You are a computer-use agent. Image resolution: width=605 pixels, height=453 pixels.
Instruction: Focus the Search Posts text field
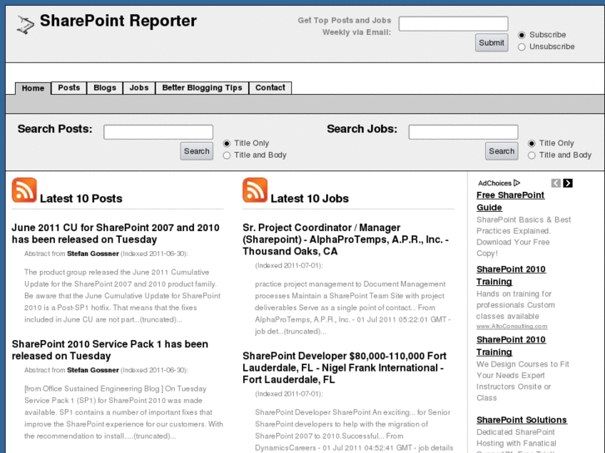(158, 132)
